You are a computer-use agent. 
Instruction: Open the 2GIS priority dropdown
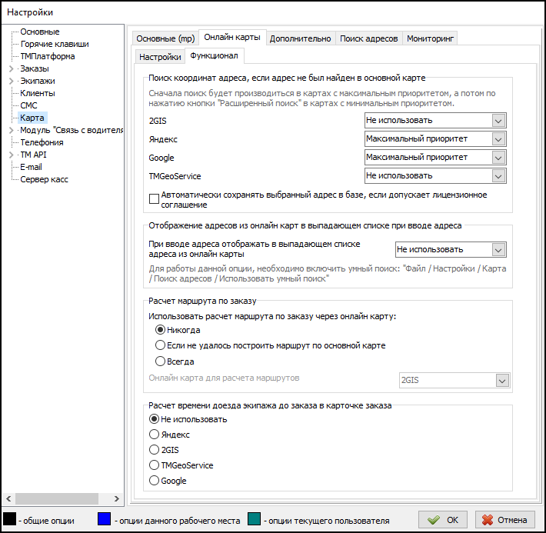(498, 120)
